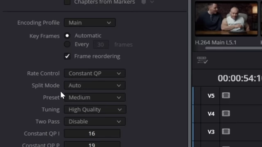Viewport: 262px width, 147px height.
Task: Click the V3 track film strip icon
Action: [x=226, y=131]
